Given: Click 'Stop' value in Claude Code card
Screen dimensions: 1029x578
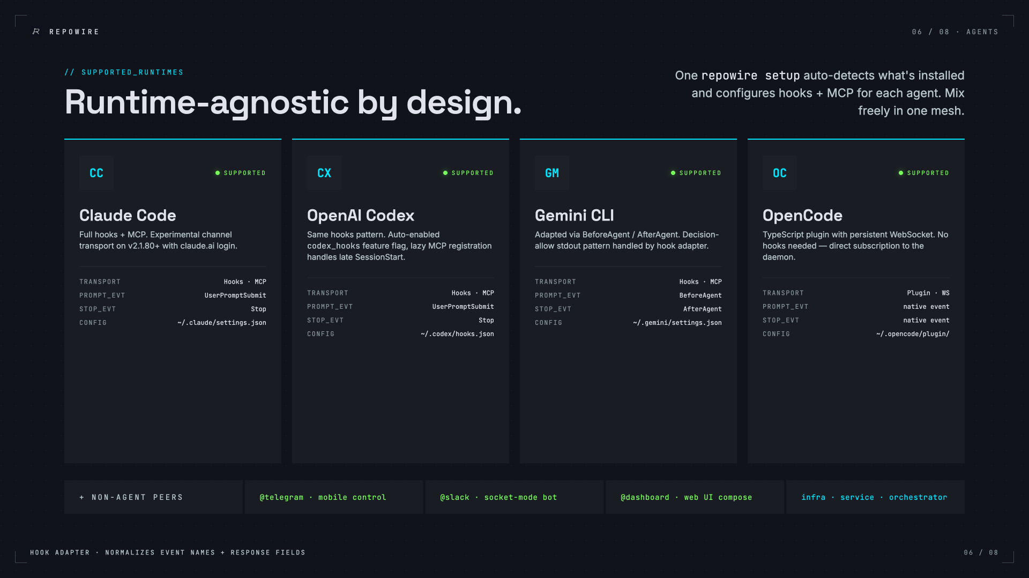Looking at the screenshot, I should [x=258, y=309].
